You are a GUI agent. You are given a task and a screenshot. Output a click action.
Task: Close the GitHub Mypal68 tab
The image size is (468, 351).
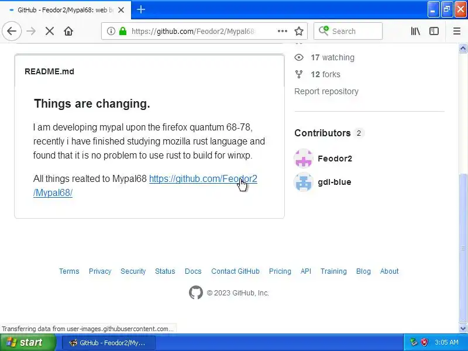[121, 10]
